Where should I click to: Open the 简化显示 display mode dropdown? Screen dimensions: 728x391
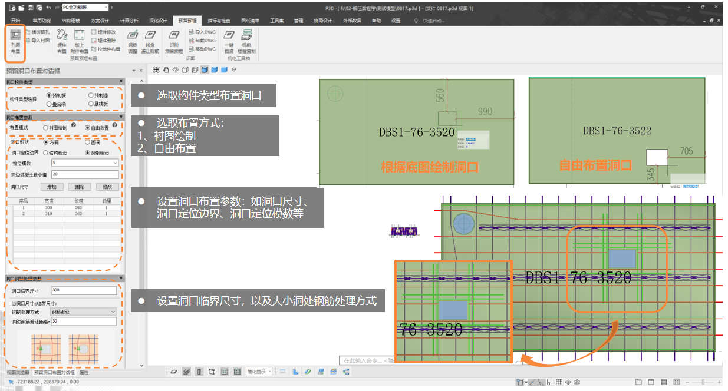269,372
